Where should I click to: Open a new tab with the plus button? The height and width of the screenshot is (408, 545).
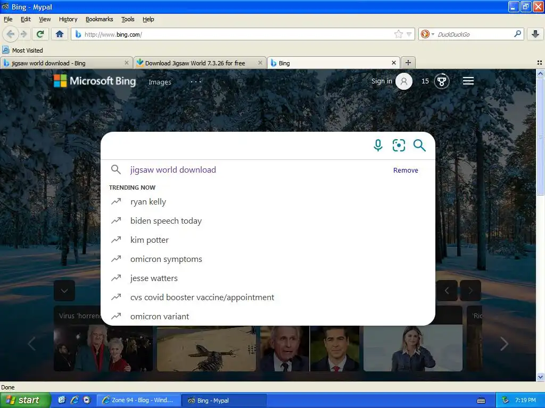(408, 63)
